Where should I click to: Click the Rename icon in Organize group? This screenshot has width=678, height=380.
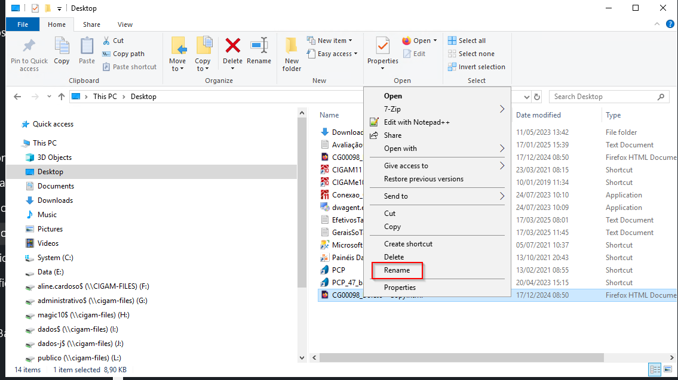(x=259, y=45)
